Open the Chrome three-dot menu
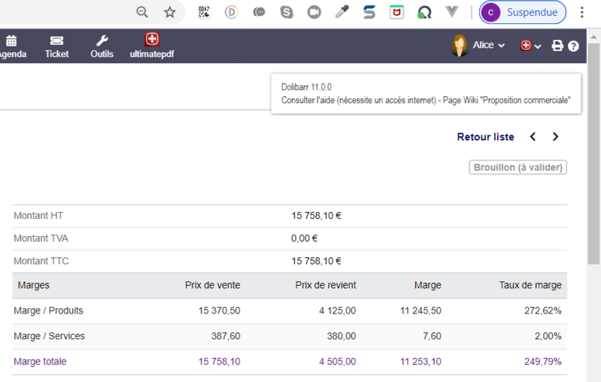 click(x=582, y=12)
